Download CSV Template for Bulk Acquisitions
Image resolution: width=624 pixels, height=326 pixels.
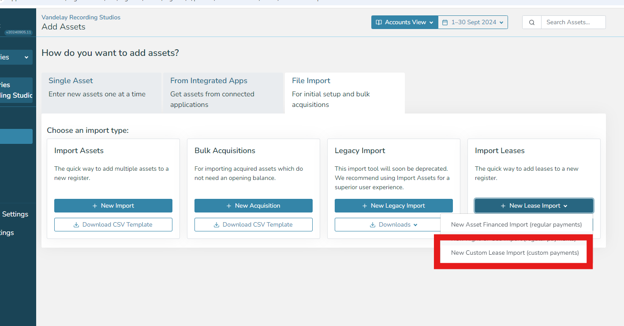(x=254, y=224)
